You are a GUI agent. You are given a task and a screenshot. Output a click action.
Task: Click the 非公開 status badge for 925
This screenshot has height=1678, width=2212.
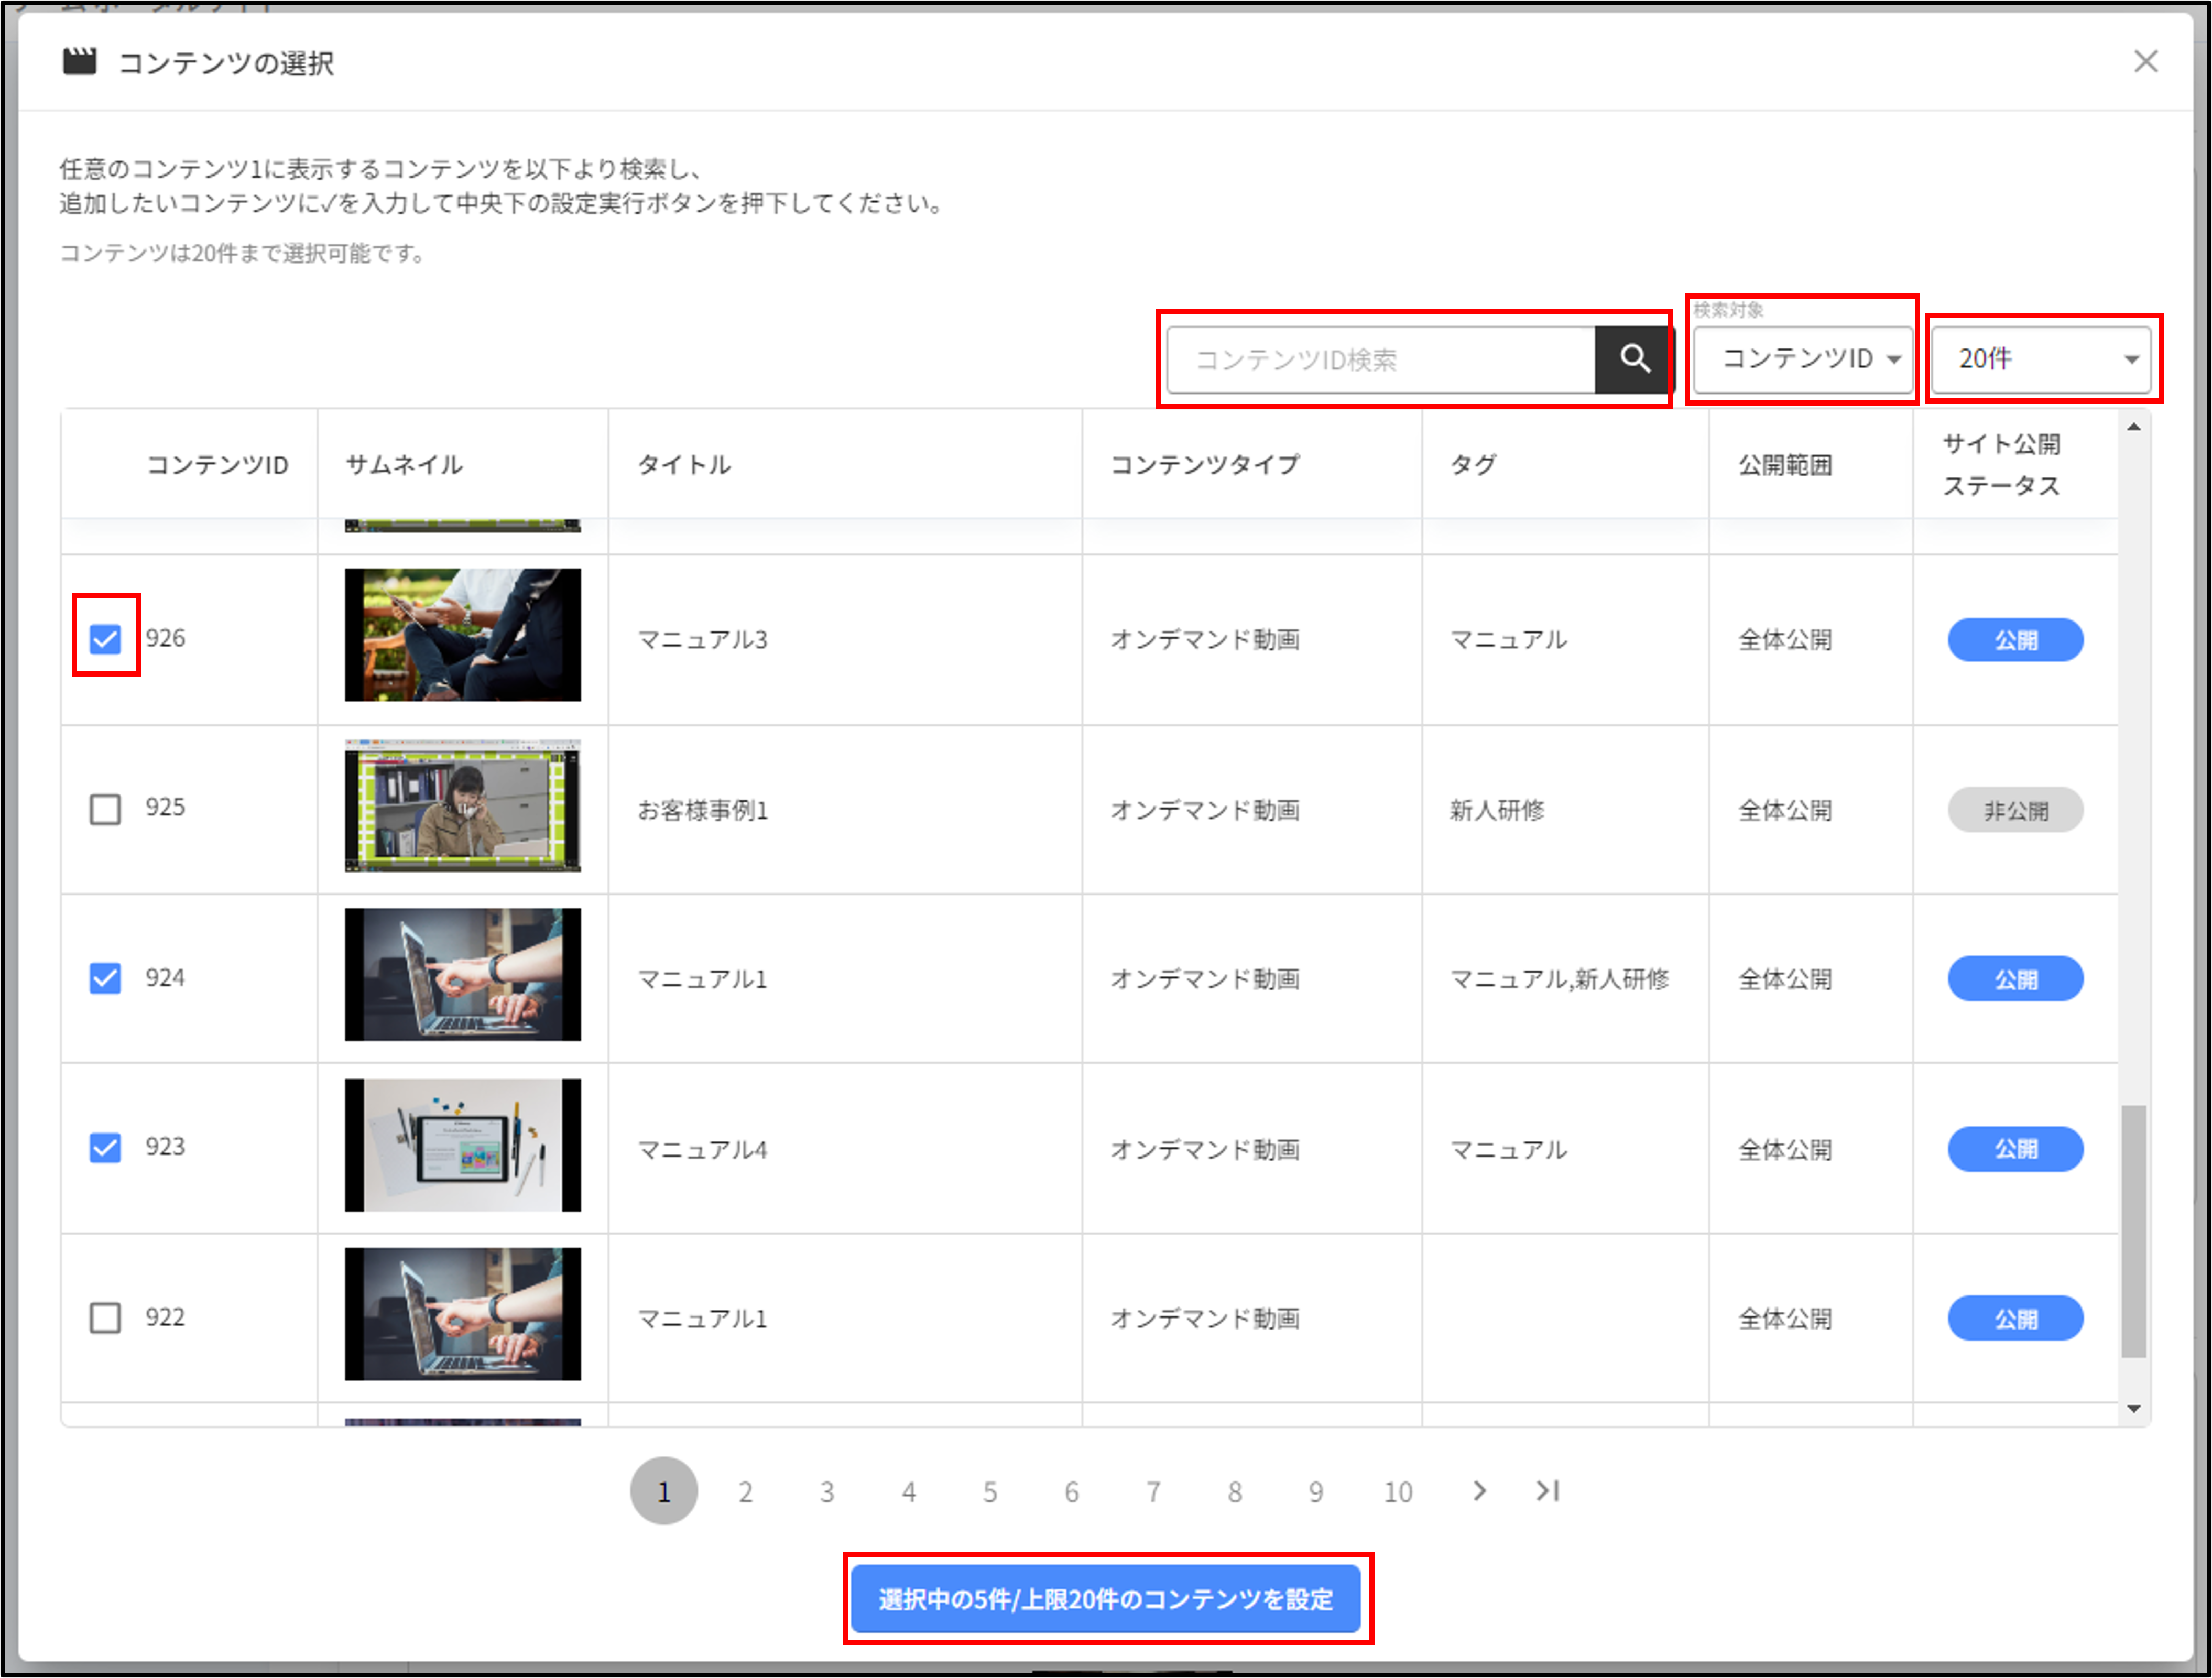2014,810
